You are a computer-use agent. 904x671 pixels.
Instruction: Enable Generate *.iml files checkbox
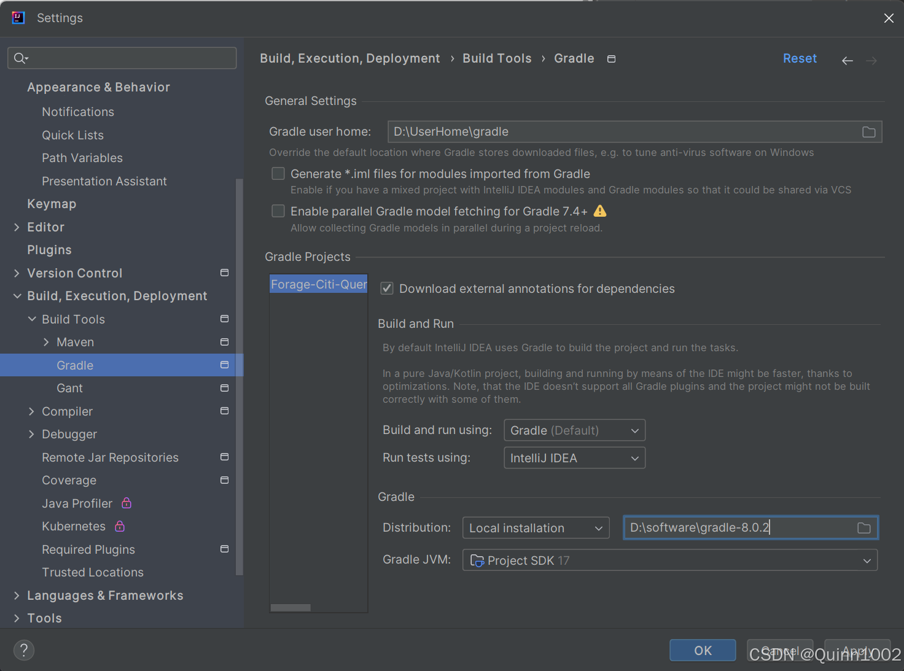[x=278, y=174]
